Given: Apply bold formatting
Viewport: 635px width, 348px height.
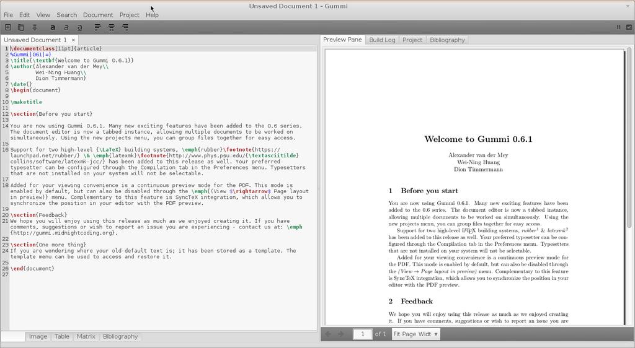Looking at the screenshot, I should 53,27.
